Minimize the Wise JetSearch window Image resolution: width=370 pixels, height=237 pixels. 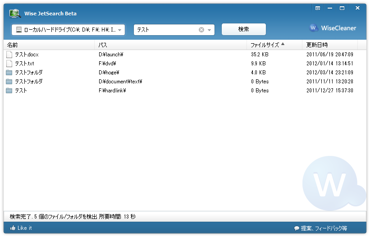point(330,8)
